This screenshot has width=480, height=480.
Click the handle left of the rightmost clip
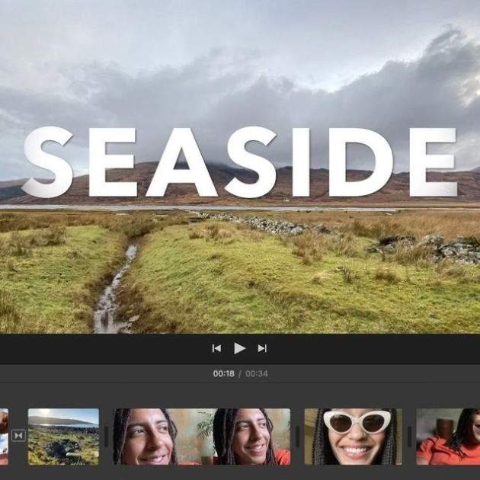click(x=409, y=437)
